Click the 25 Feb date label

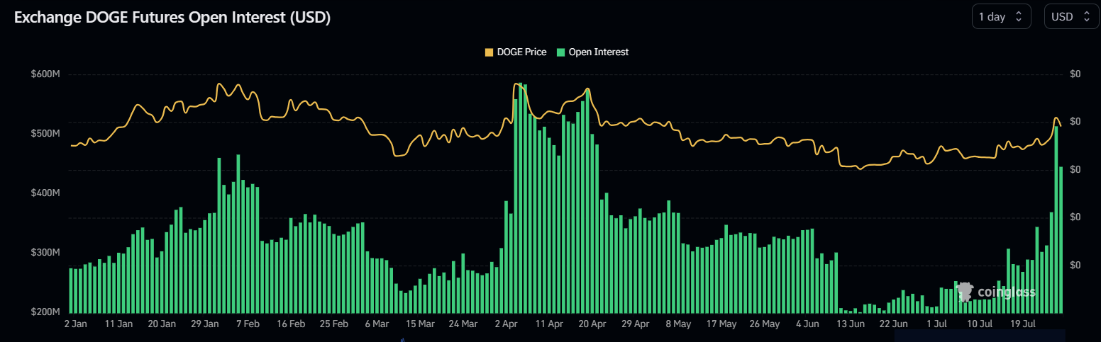tap(334, 324)
